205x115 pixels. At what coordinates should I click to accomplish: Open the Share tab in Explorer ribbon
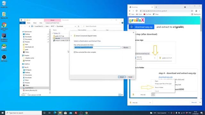(x=35, y=23)
